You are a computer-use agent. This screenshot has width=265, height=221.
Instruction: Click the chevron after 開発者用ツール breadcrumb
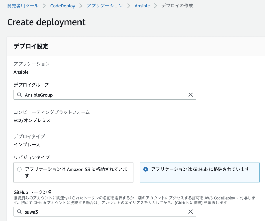coord(44,6)
